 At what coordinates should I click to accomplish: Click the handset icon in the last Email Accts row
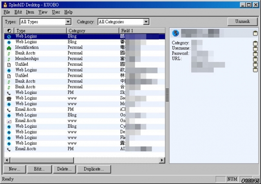9,149
